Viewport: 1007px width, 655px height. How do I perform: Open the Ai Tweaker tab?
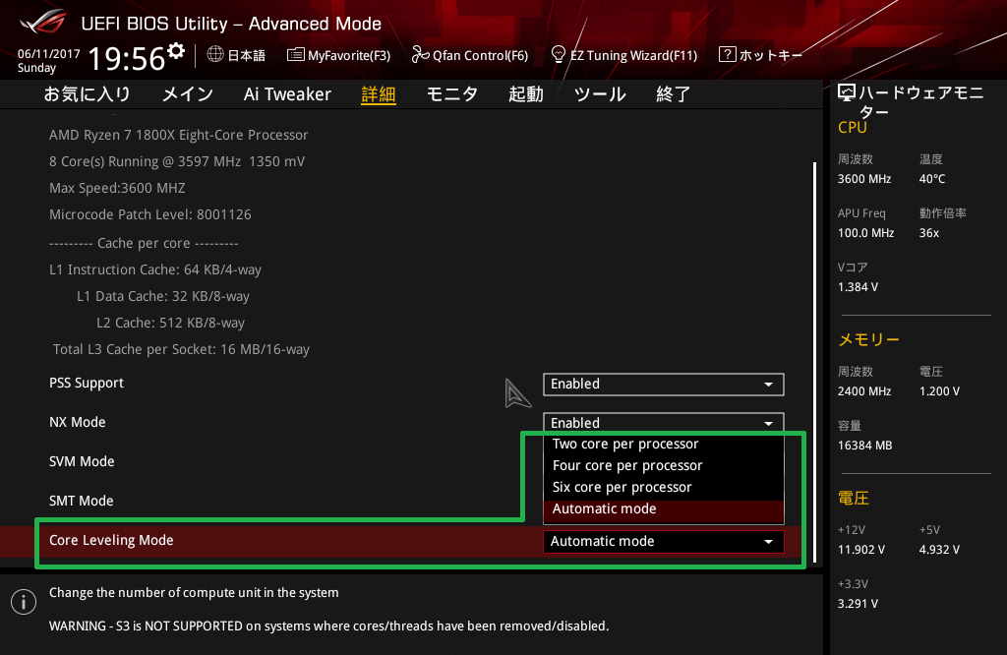[x=287, y=94]
